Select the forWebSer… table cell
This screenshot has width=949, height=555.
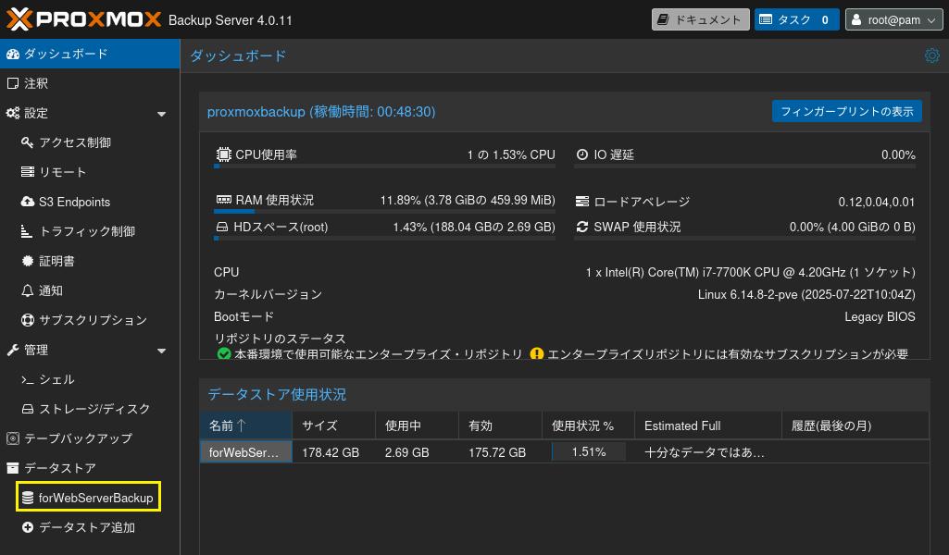245,452
